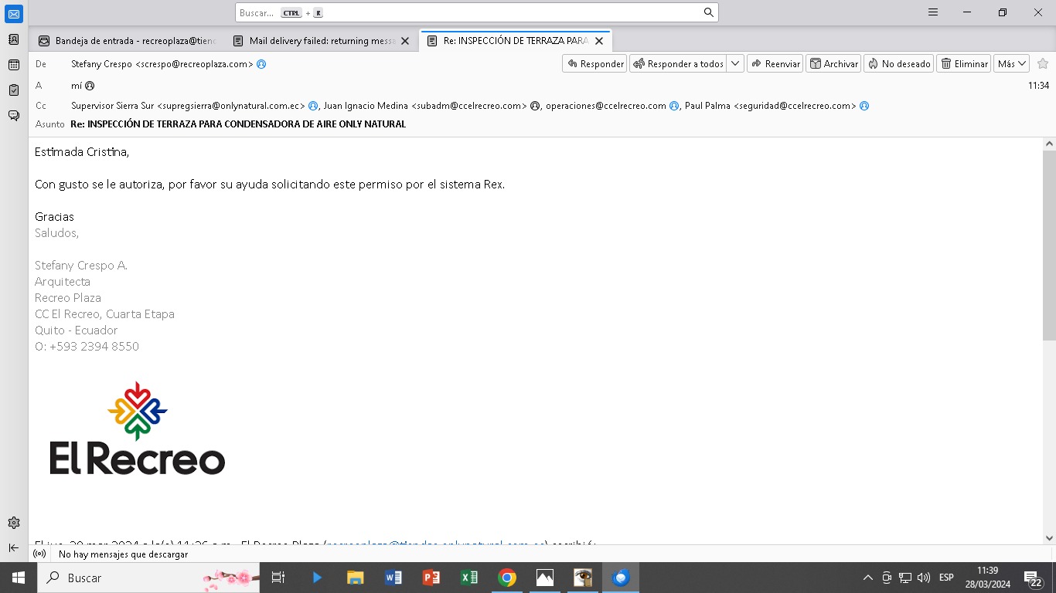Open Google Chrome from the taskbar
1056x593 pixels.
[x=507, y=578]
